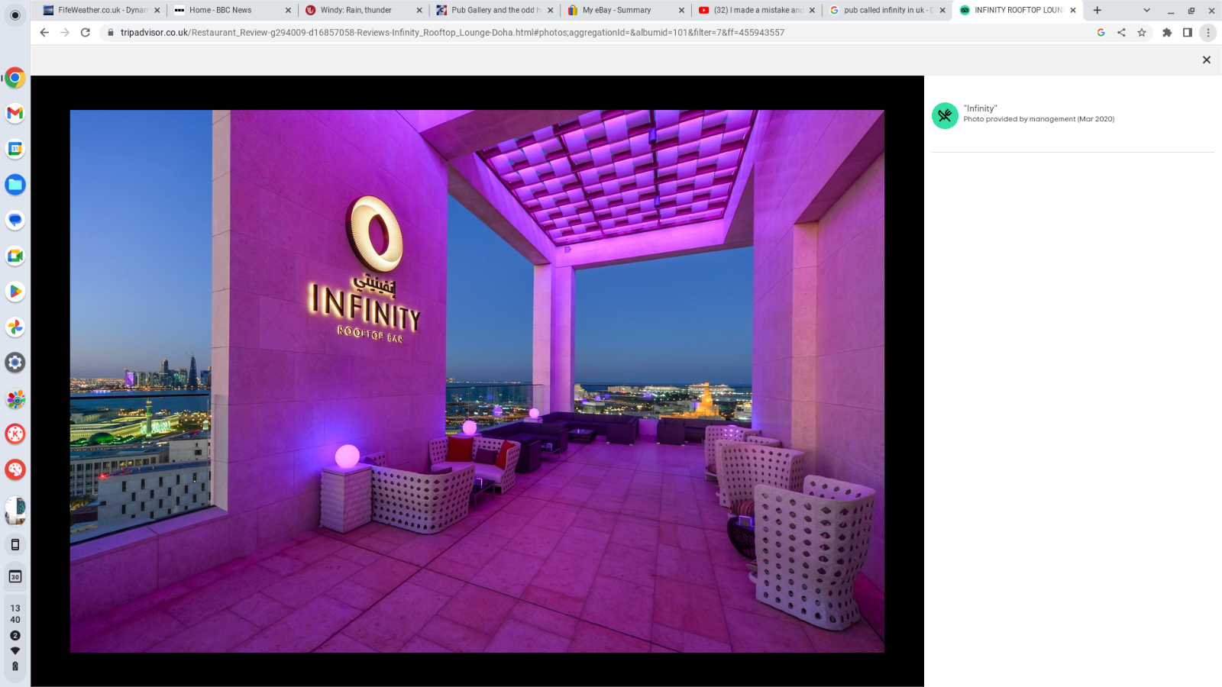Switch to the FifeWeather.co.uk tab
Screen dimensions: 1222x687
click(x=102, y=10)
